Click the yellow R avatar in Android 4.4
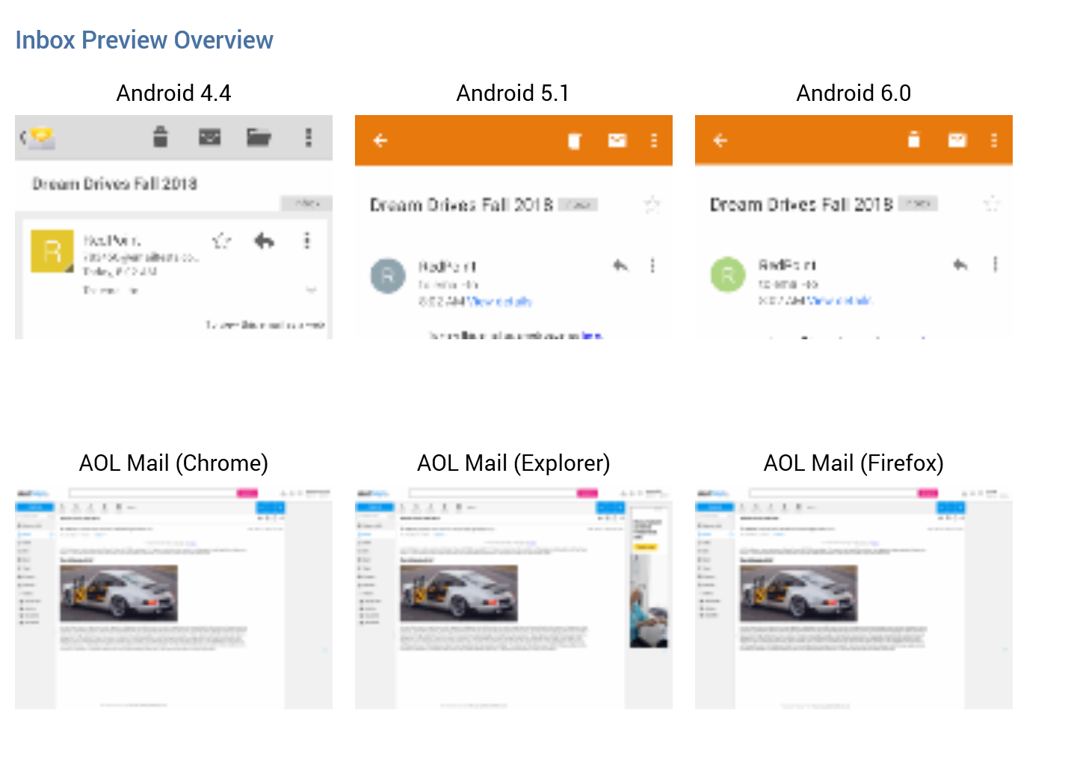The height and width of the screenshot is (763, 1071). [52, 251]
